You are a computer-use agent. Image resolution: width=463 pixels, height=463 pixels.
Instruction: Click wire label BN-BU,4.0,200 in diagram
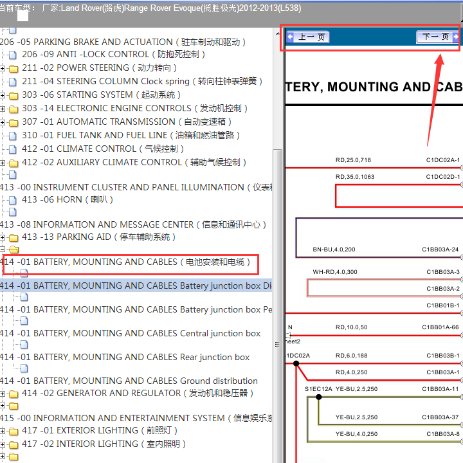(334, 250)
